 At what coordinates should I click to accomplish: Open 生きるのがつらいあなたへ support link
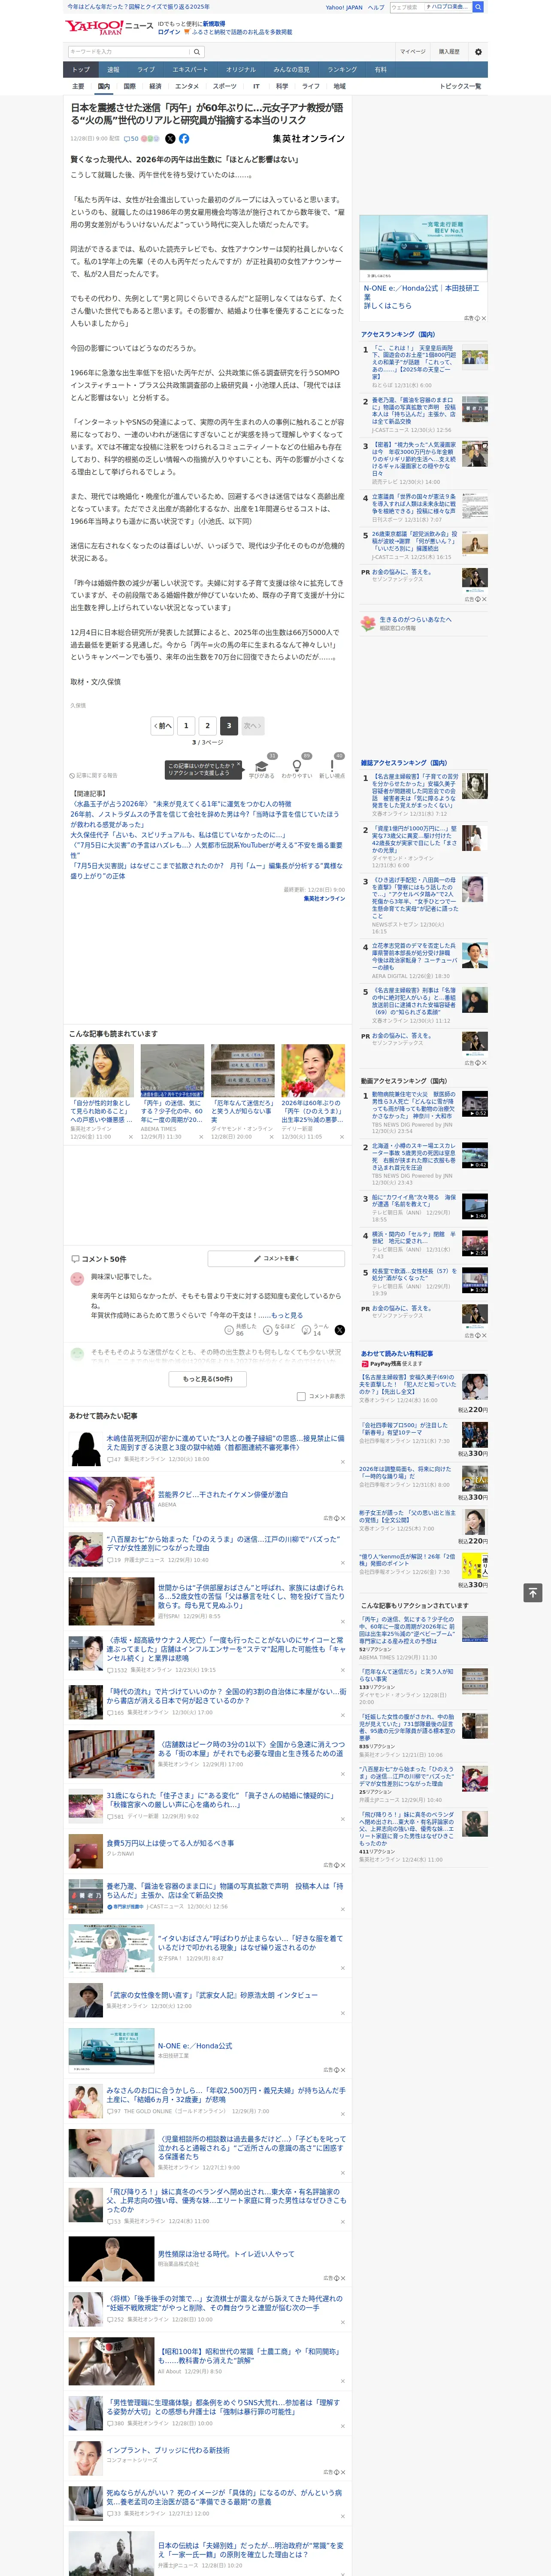[415, 619]
